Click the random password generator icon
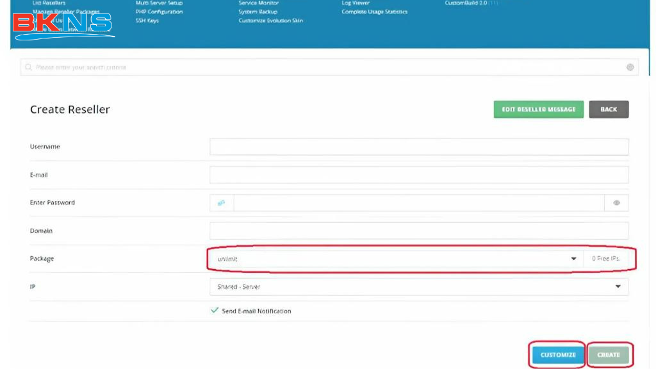Image resolution: width=656 pixels, height=369 pixels. point(222,203)
